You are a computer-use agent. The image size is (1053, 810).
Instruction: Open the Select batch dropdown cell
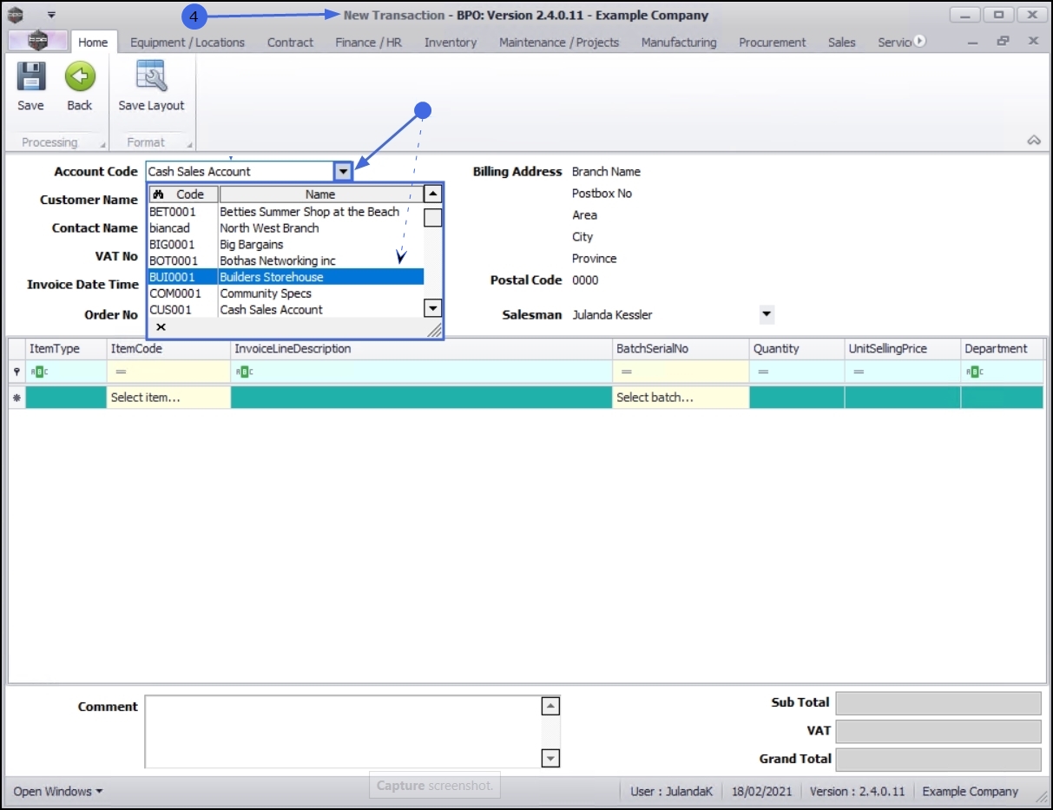[x=681, y=398]
